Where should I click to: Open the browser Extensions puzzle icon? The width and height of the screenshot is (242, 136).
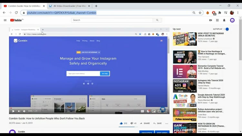coord(220,13)
